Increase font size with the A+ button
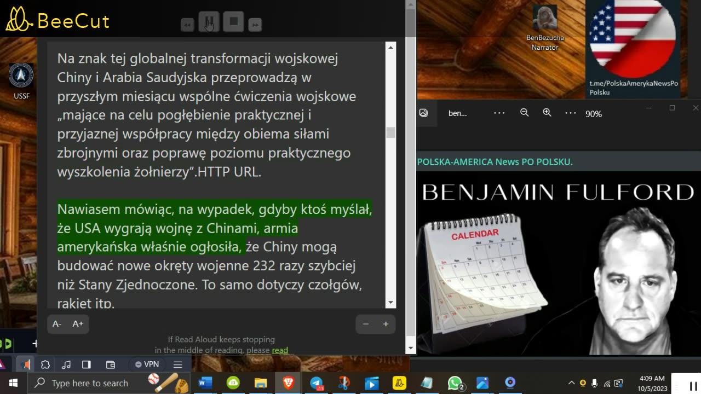This screenshot has height=394, width=701. point(78,324)
